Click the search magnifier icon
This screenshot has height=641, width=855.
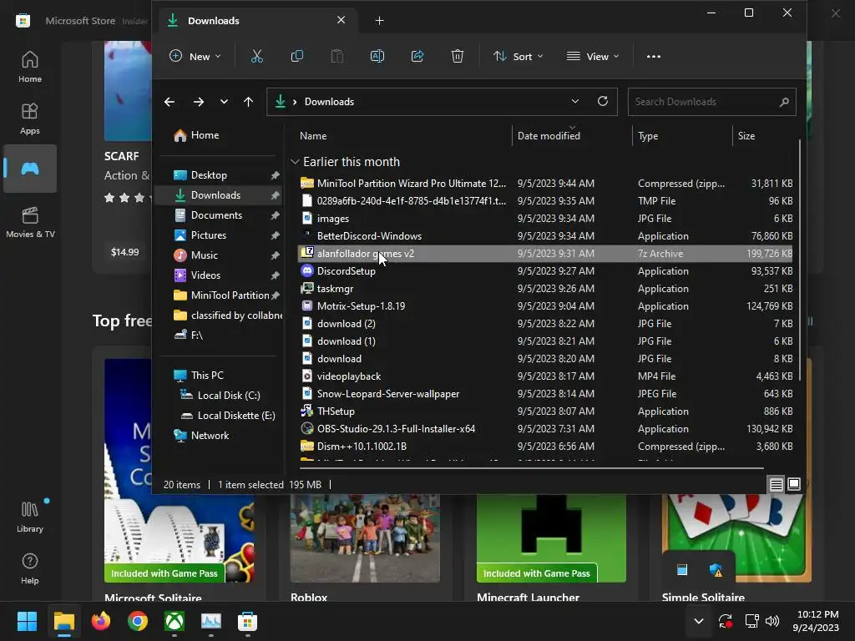point(784,102)
